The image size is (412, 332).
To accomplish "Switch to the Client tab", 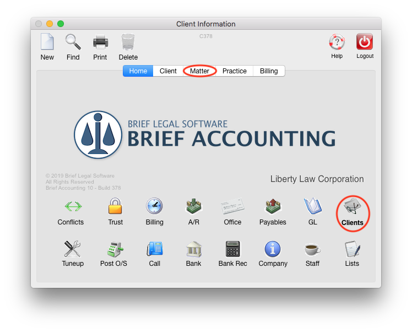I will (168, 71).
